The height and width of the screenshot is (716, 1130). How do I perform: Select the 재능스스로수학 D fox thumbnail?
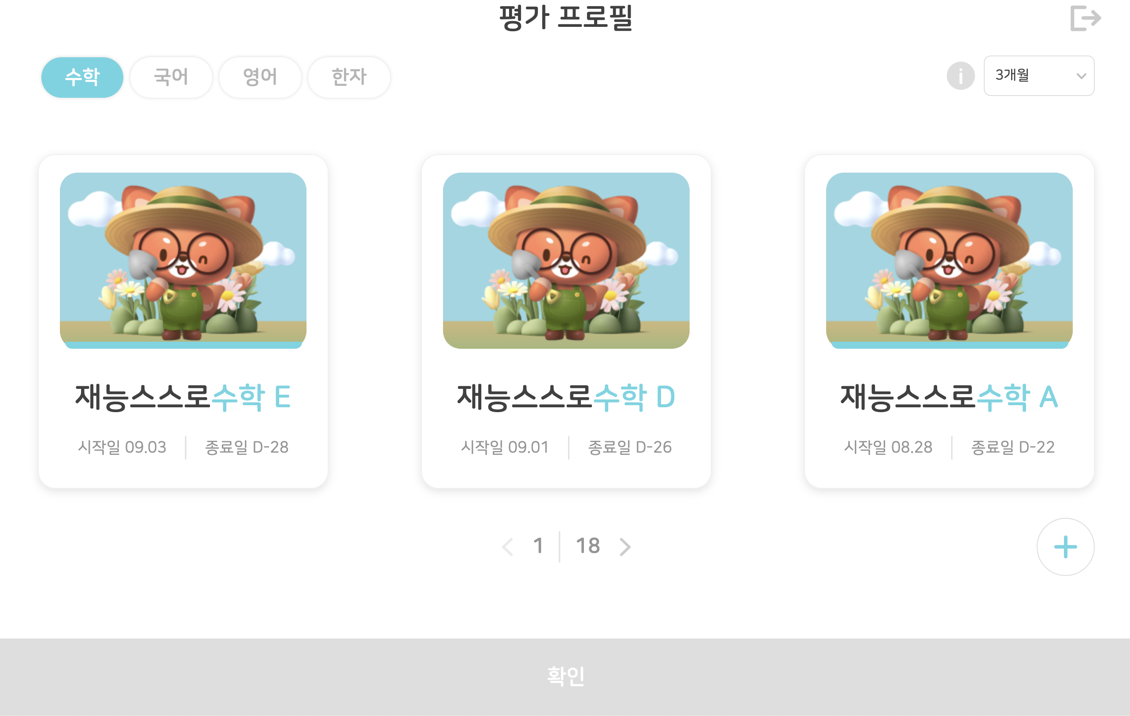pos(566,260)
